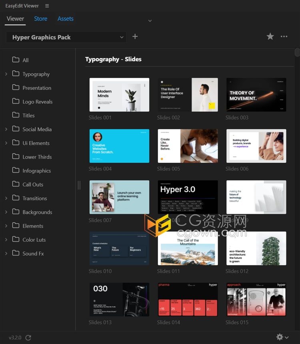This screenshot has width=300, height=344.
Task: Select the Creative Websites Slides 004 thumbnail
Action: pyautogui.click(x=120, y=146)
